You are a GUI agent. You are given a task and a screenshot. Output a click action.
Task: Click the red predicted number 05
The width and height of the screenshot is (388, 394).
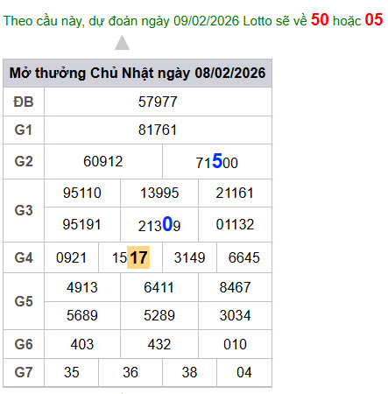coord(374,20)
